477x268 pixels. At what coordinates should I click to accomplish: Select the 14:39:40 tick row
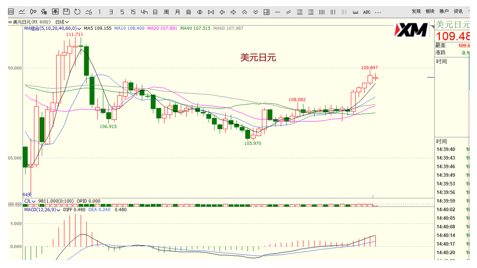coord(452,149)
